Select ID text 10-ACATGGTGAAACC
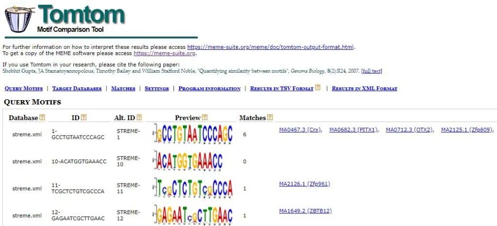Screen dimensions: 497x226 pyautogui.click(x=79, y=162)
